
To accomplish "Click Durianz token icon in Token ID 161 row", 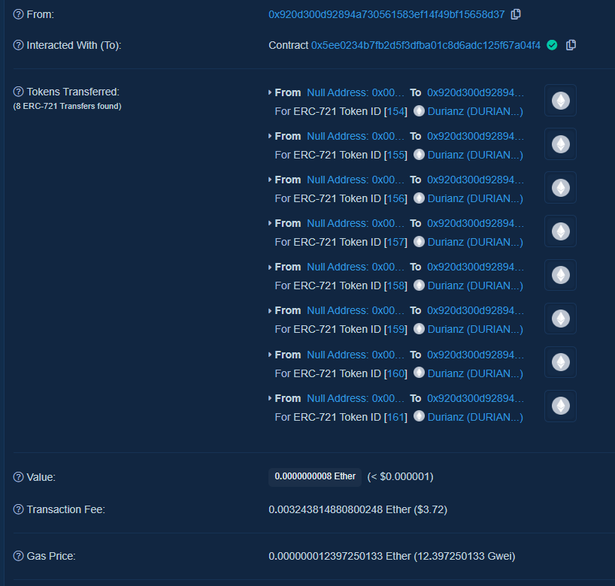I will [x=419, y=416].
